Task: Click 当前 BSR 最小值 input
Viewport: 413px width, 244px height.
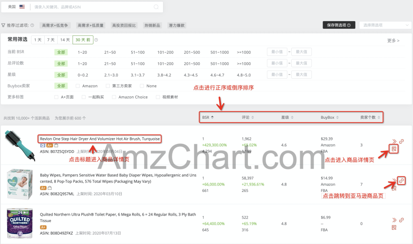Action: click(x=277, y=52)
